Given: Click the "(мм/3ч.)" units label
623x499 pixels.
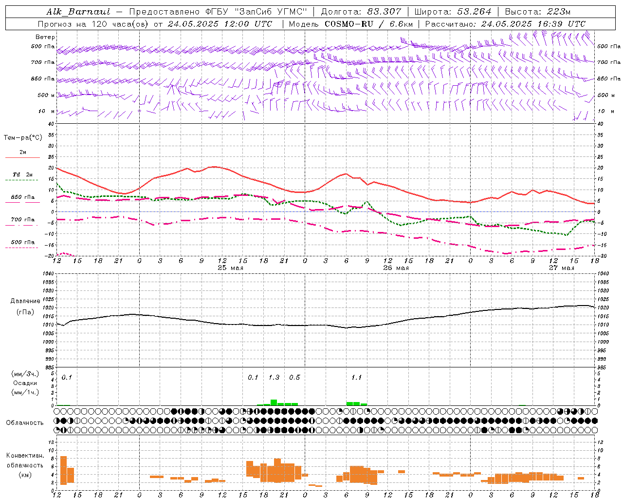Looking at the screenshot, I should [25, 374].
